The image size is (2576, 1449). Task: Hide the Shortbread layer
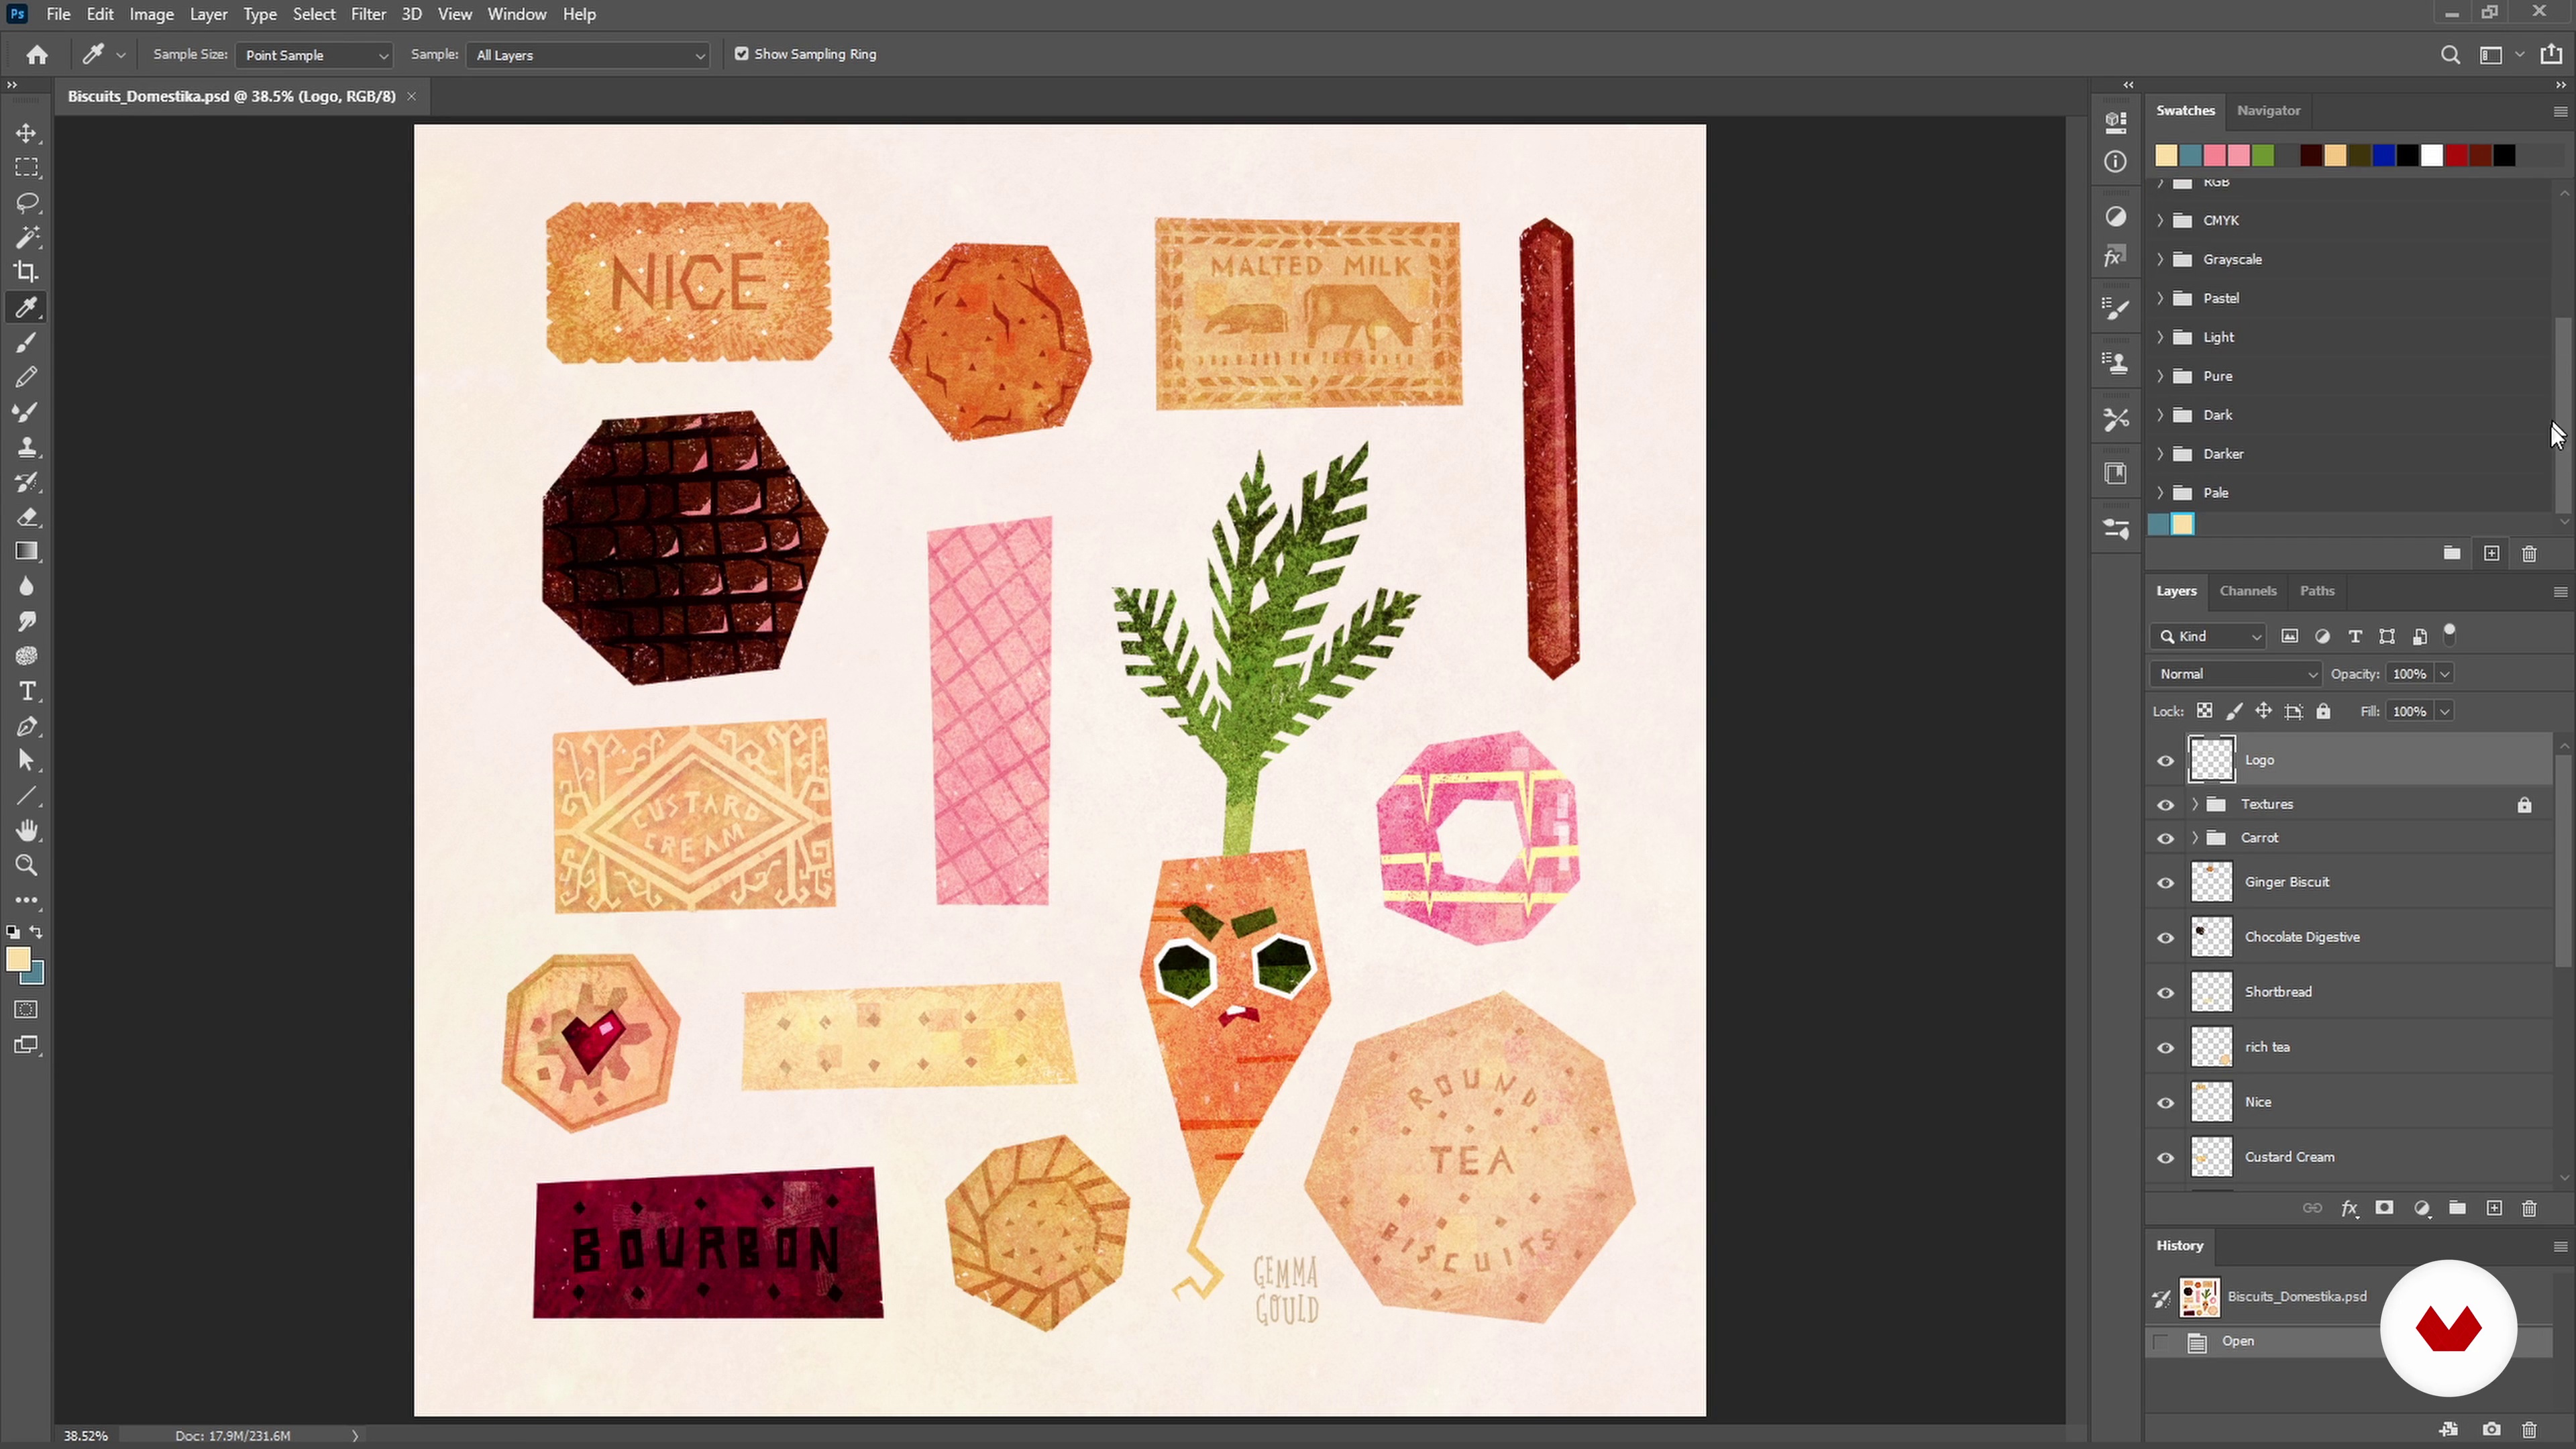click(2166, 993)
